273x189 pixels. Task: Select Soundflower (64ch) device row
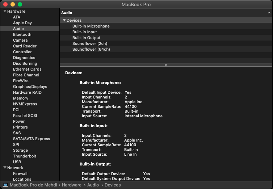pyautogui.click(x=166, y=49)
